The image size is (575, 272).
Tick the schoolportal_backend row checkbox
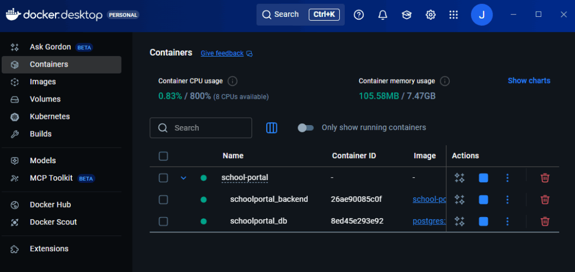pyautogui.click(x=163, y=200)
